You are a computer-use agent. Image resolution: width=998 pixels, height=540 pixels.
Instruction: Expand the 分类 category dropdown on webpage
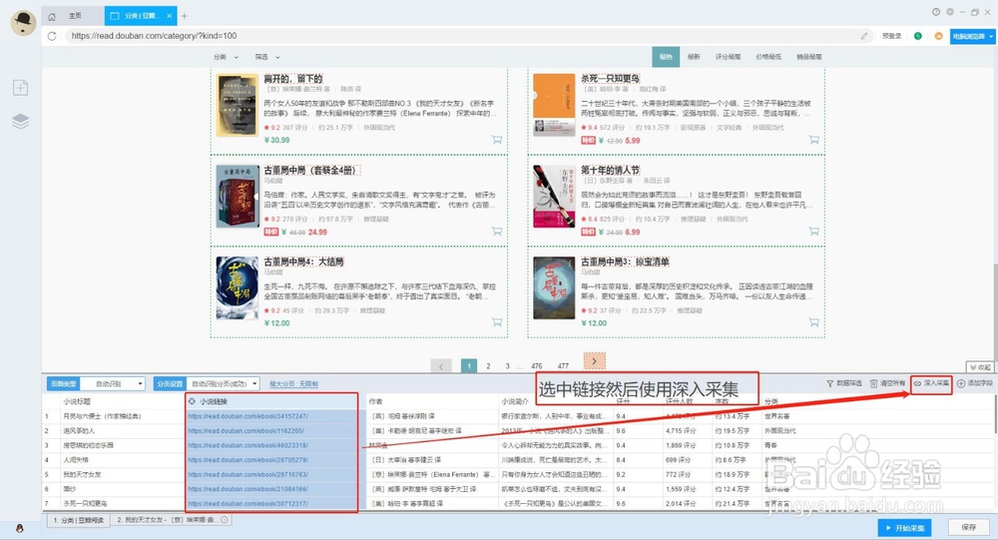226,57
